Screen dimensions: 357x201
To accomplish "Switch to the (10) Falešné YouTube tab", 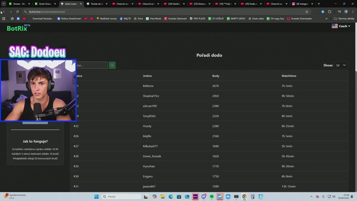I will [174, 4].
